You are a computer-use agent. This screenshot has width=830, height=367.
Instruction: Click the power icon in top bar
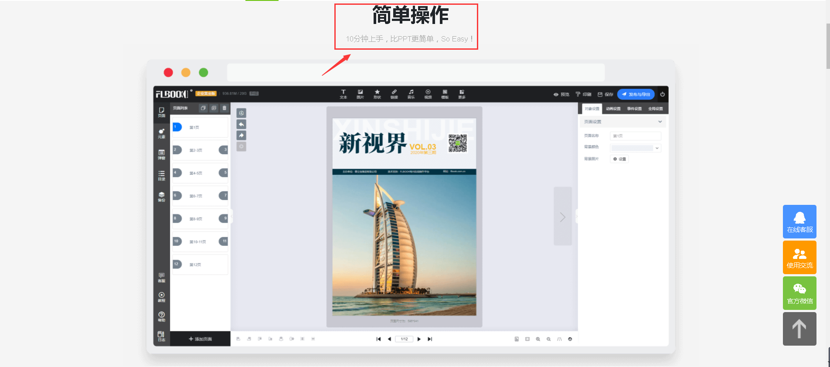coord(662,94)
